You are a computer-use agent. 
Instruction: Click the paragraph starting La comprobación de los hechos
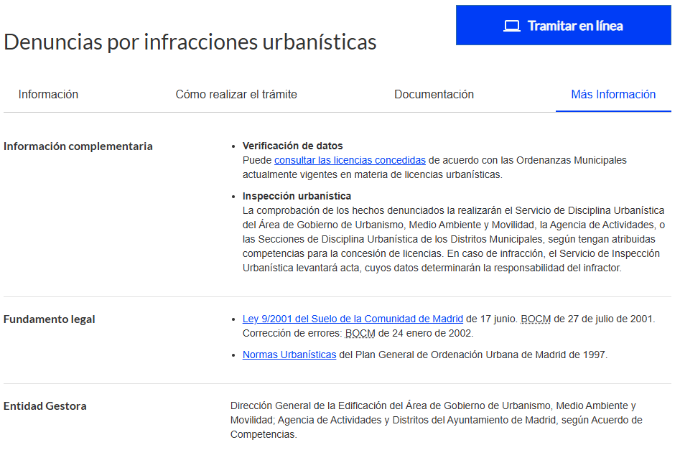point(454,239)
